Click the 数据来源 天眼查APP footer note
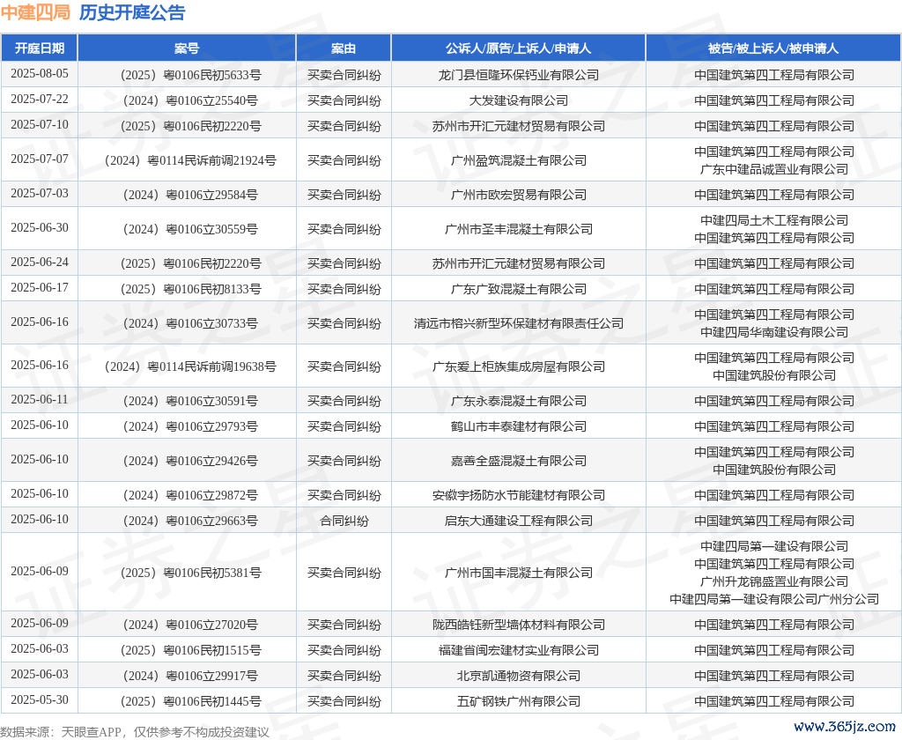 click(135, 732)
